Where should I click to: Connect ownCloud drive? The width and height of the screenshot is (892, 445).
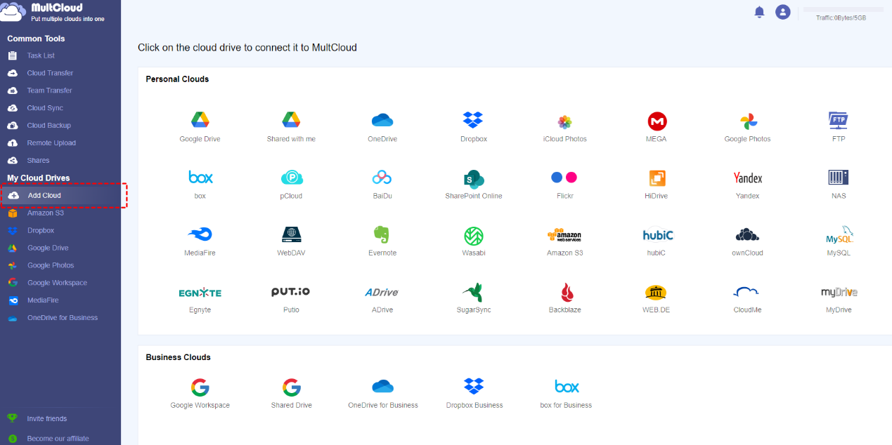pos(747,241)
